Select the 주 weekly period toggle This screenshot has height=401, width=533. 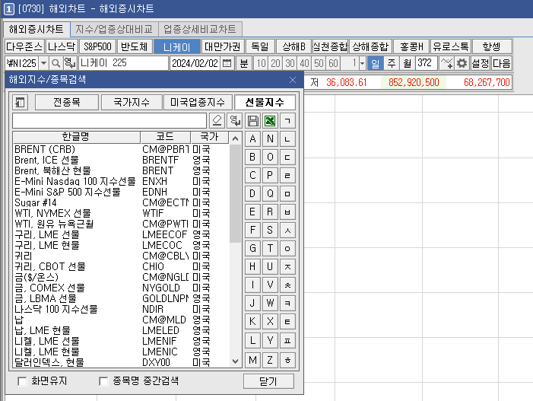tap(392, 63)
